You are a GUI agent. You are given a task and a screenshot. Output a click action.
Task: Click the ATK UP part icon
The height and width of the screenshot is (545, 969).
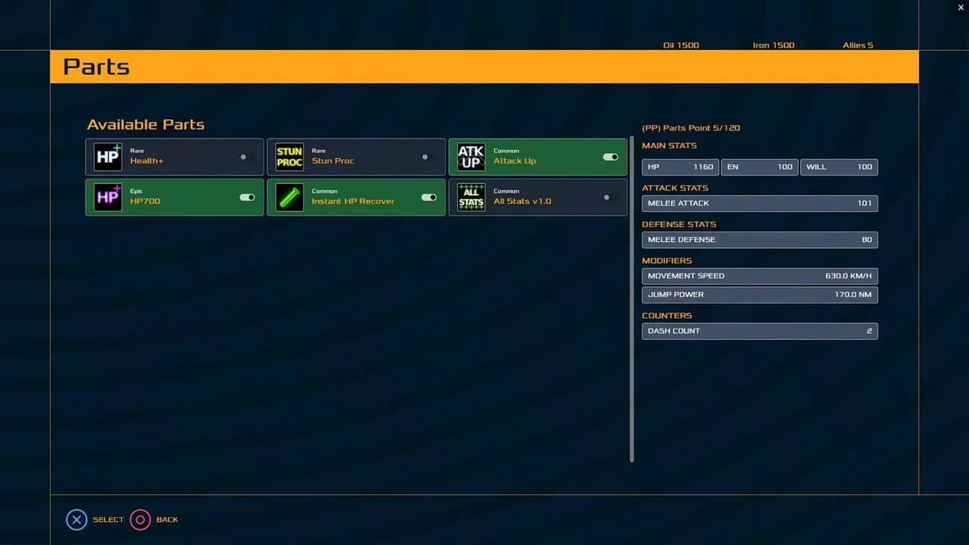(471, 157)
